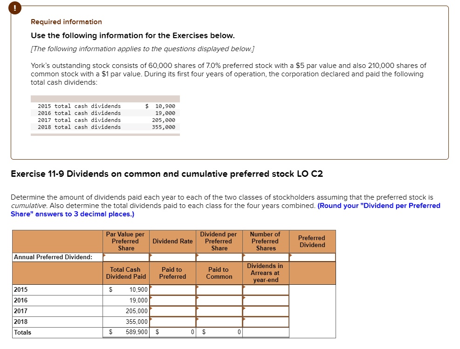Image resolution: width=460 pixels, height=349 pixels.
Task: Click the triangle marker in the 2015 Paid to Common cell
Action: 197,287
